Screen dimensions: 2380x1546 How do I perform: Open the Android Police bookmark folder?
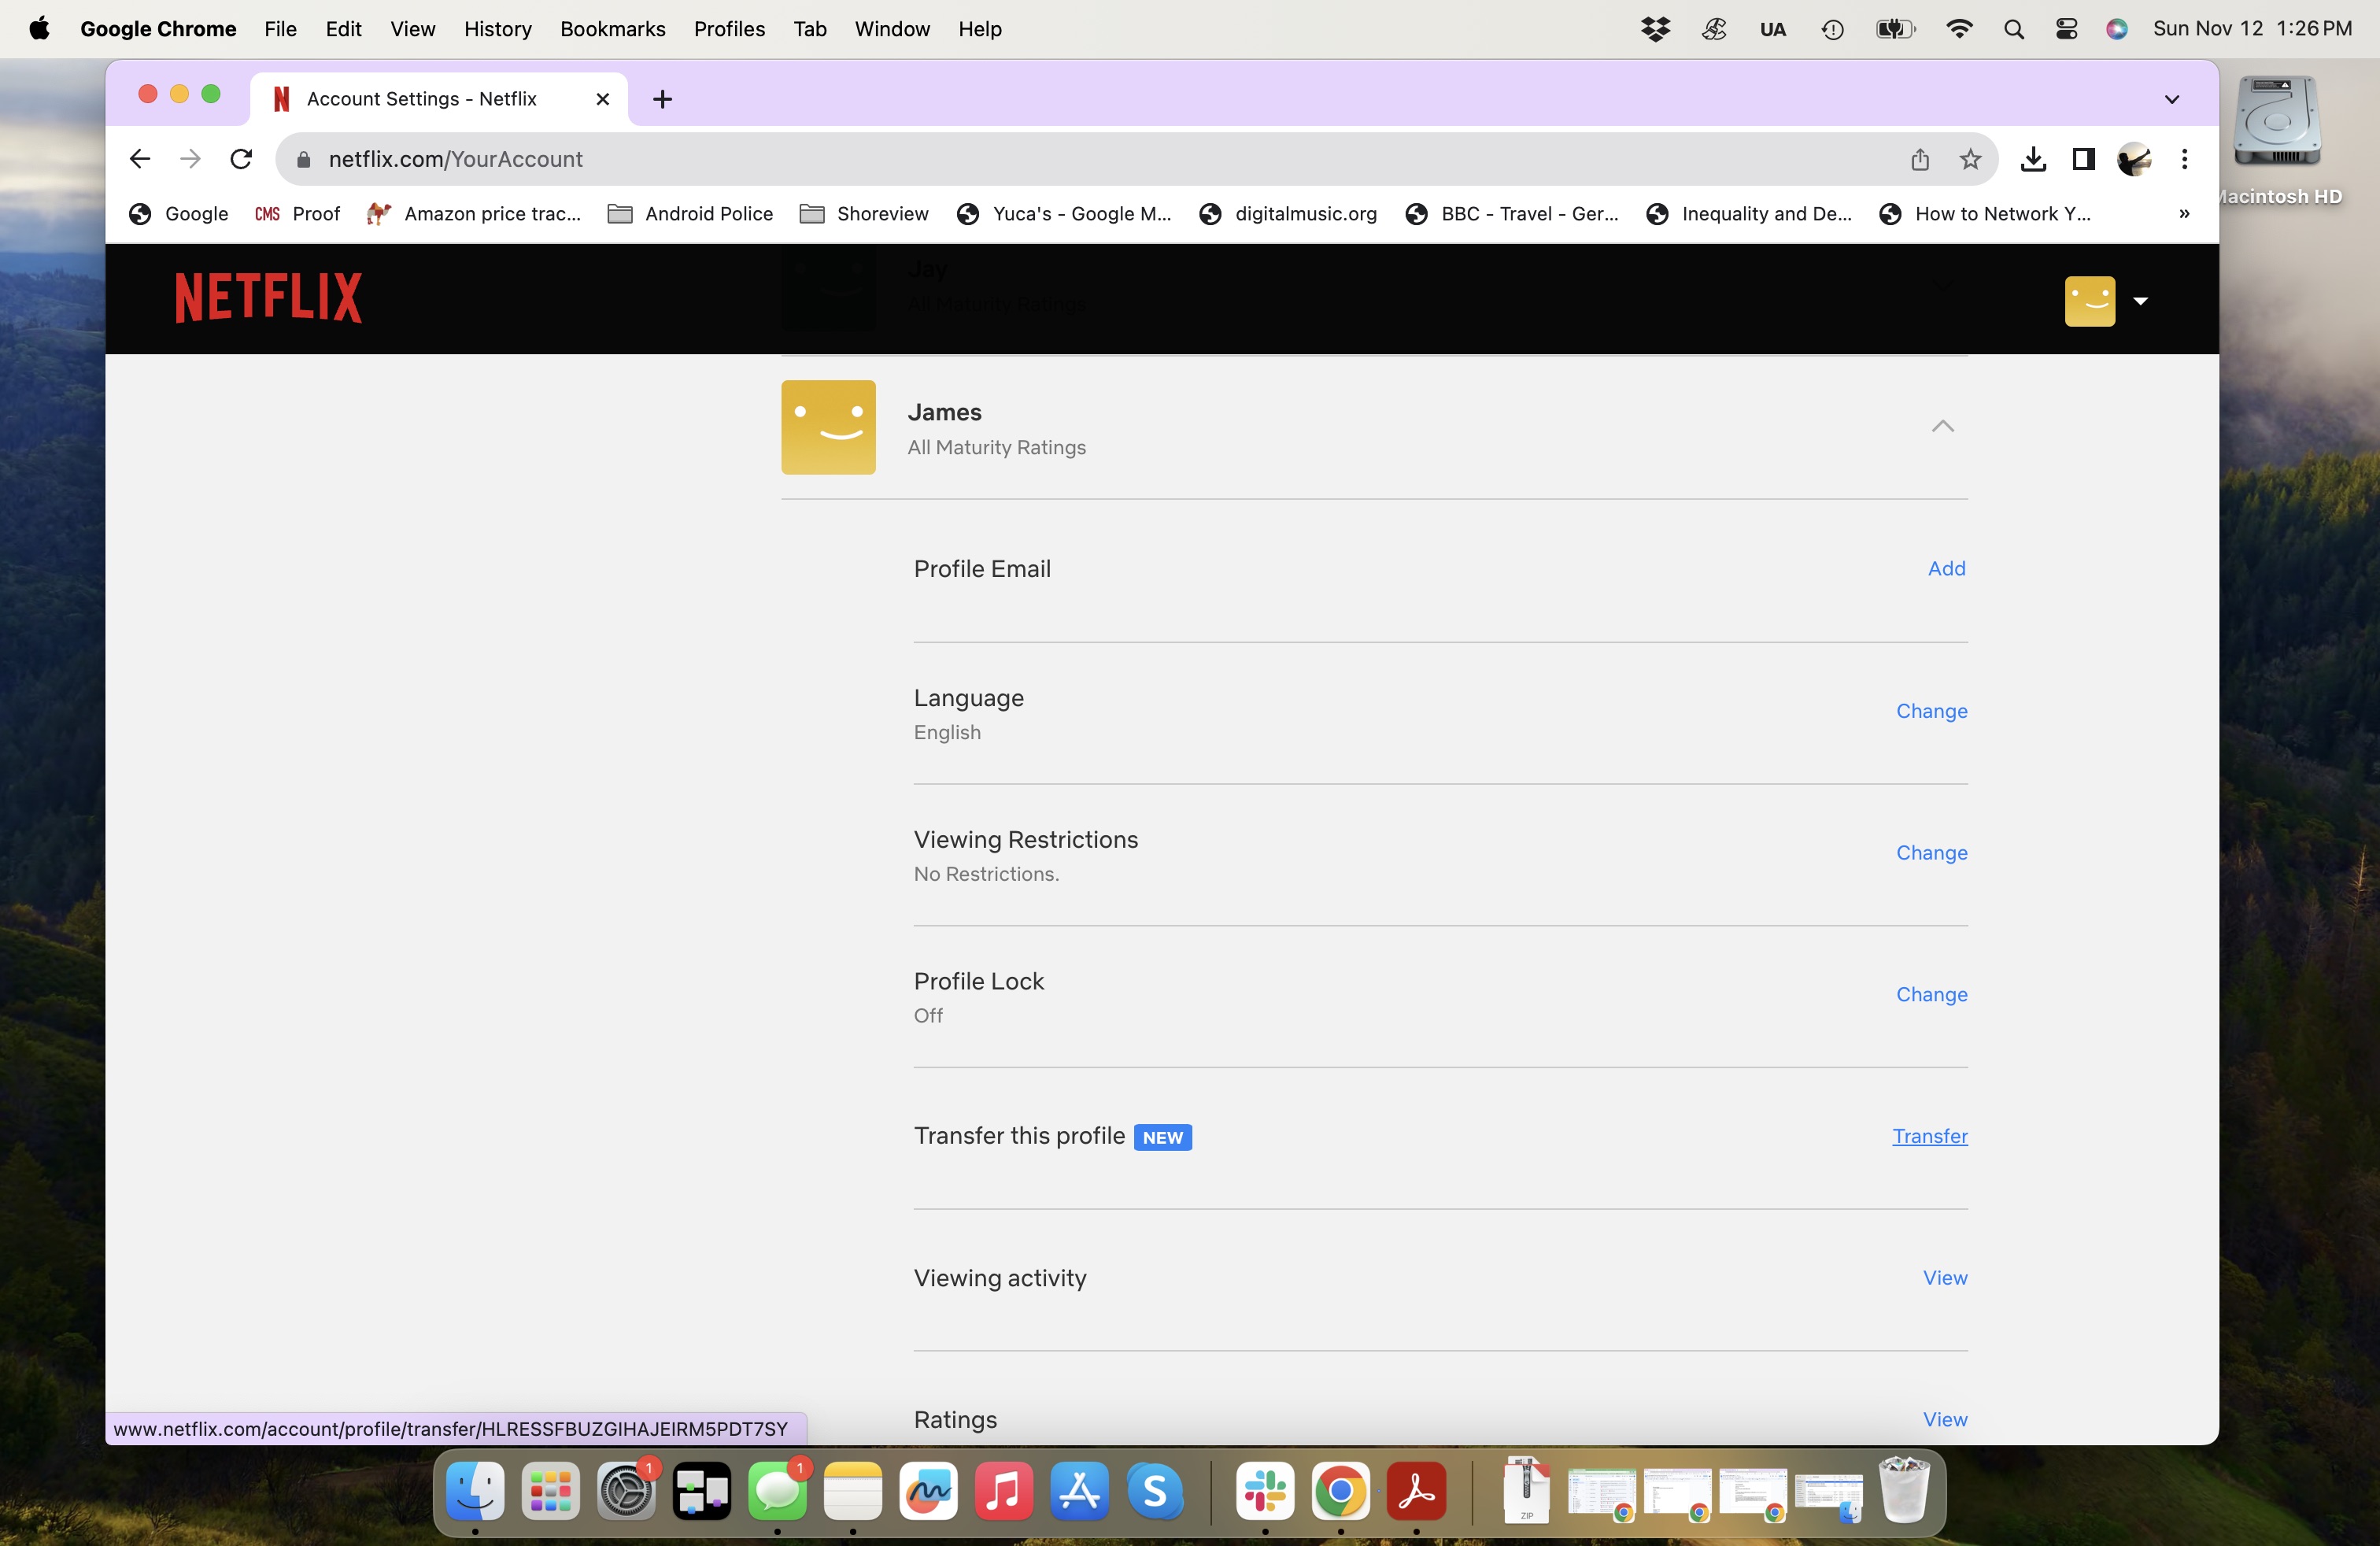(690, 214)
